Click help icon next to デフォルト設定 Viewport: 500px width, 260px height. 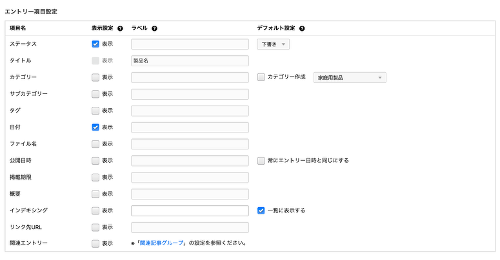pyautogui.click(x=302, y=28)
